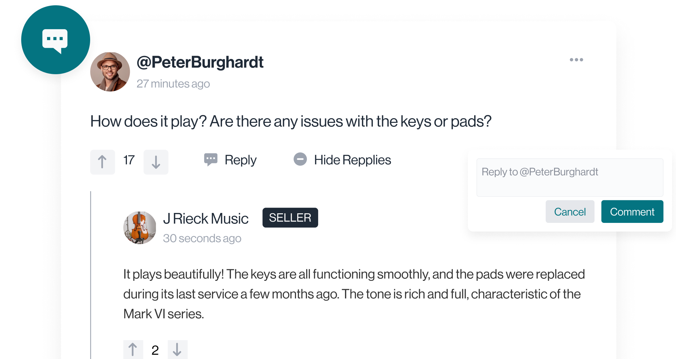676x359 pixels.
Task: Downvote J Rieck Music's reply
Action: (x=177, y=349)
